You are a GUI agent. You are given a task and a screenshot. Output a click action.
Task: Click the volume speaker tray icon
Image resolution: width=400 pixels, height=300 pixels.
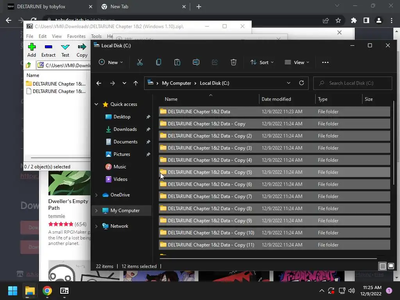coord(352,291)
